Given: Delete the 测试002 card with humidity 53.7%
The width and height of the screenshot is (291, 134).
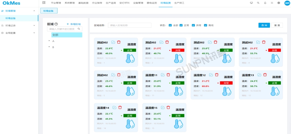Looking at the screenshot, I should [264, 42].
